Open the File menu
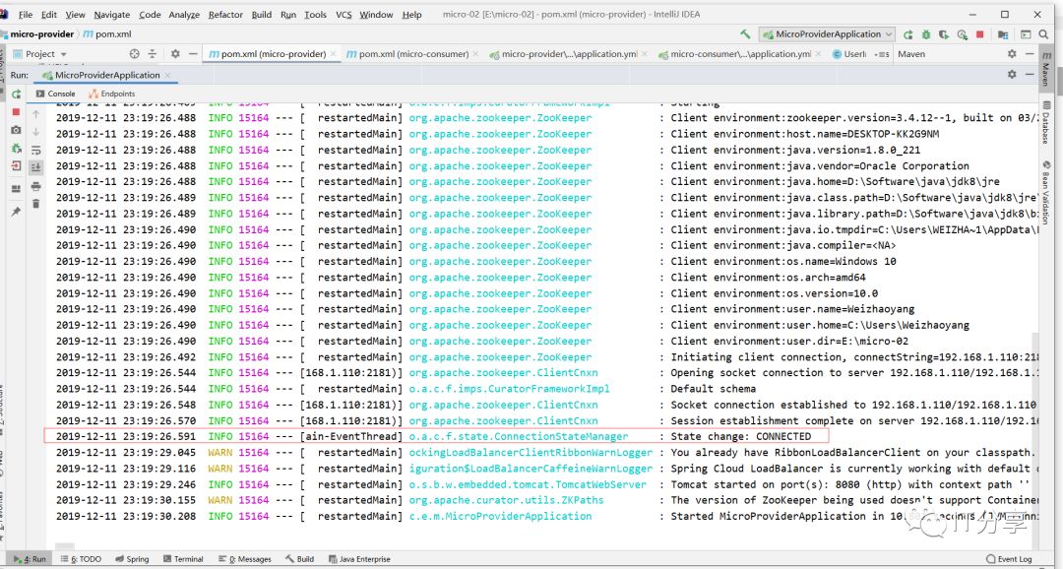The height and width of the screenshot is (569, 1063). (25, 14)
